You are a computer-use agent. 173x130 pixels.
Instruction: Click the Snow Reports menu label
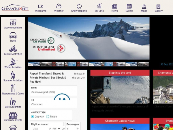point(79,11)
